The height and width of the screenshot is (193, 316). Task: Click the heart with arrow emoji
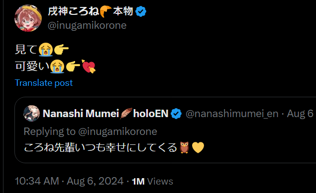[x=89, y=66]
